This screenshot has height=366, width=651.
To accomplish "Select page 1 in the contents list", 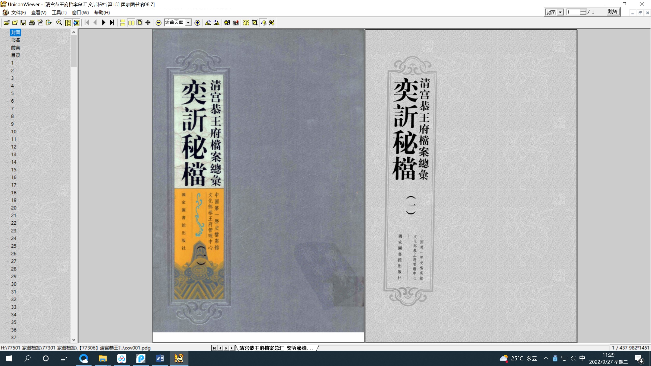I will point(12,63).
